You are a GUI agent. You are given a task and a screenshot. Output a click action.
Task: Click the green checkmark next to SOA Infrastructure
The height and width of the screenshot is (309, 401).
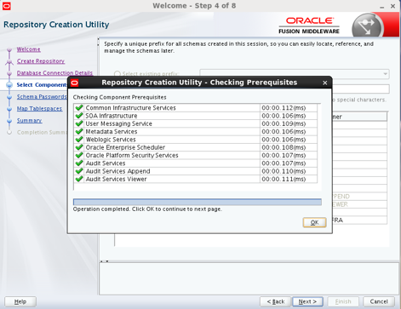(79, 116)
